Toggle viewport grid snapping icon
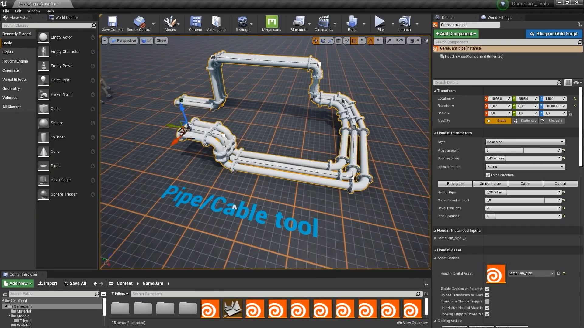This screenshot has width=584, height=328. click(x=354, y=41)
